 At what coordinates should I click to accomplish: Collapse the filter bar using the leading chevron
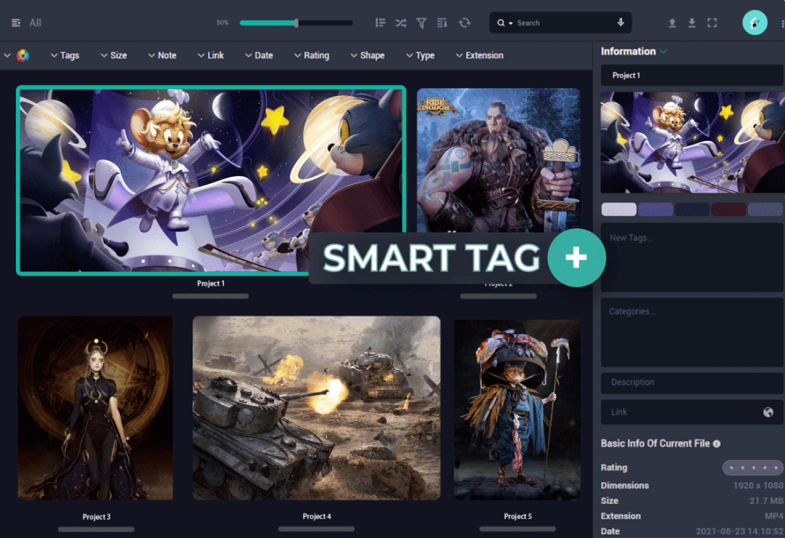click(x=7, y=55)
